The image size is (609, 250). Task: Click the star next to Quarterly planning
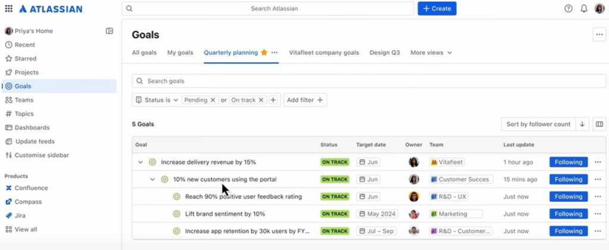(264, 52)
